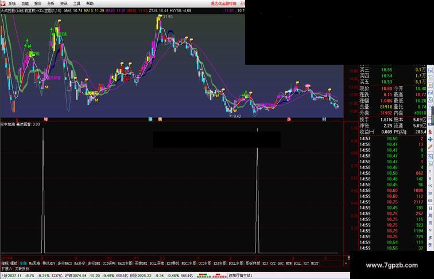Image resolution: width=434 pixels, height=279 pixels.
Task: Click the pencil drawing tool icon
Action: (x=431, y=147)
